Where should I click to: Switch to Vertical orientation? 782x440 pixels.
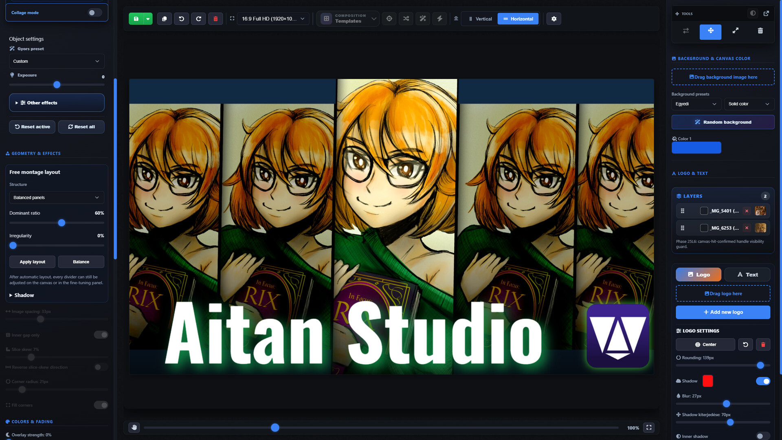coord(480,19)
